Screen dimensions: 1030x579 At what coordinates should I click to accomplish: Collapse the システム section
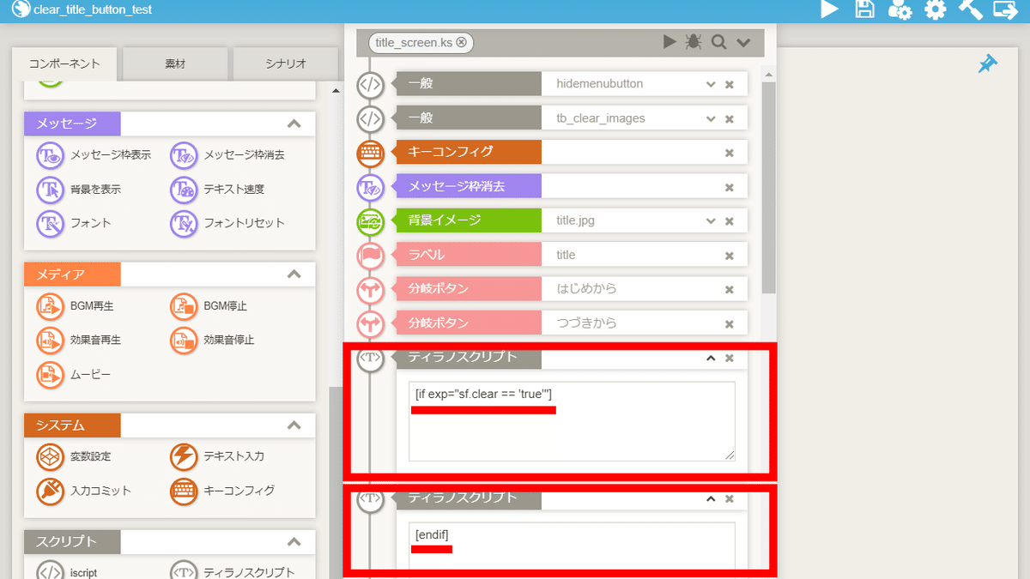pyautogui.click(x=294, y=425)
